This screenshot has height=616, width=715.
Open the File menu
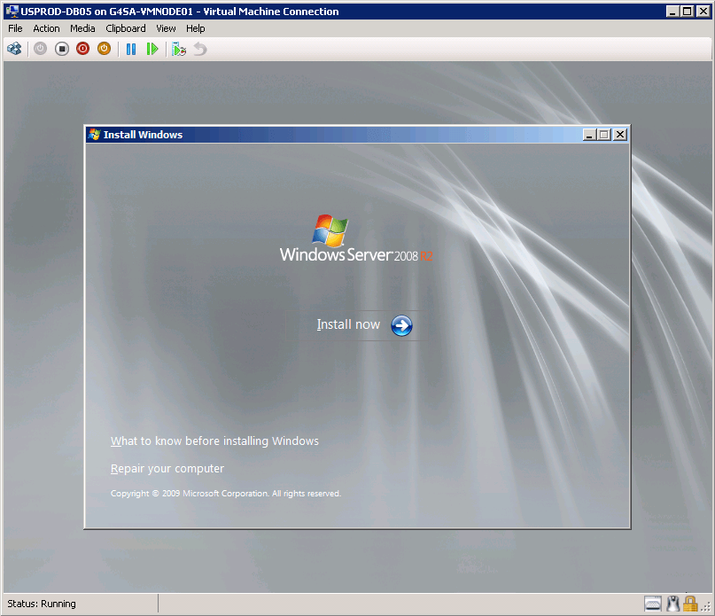point(15,28)
